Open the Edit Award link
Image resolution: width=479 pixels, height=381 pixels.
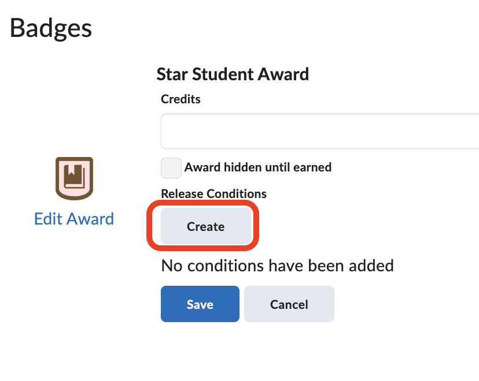tap(74, 219)
